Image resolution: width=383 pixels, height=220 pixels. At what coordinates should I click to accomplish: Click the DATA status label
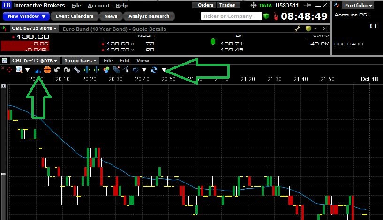pos(265,5)
